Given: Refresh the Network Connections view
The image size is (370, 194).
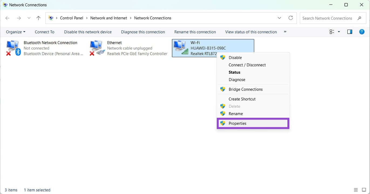Looking at the screenshot, I should 290,18.
